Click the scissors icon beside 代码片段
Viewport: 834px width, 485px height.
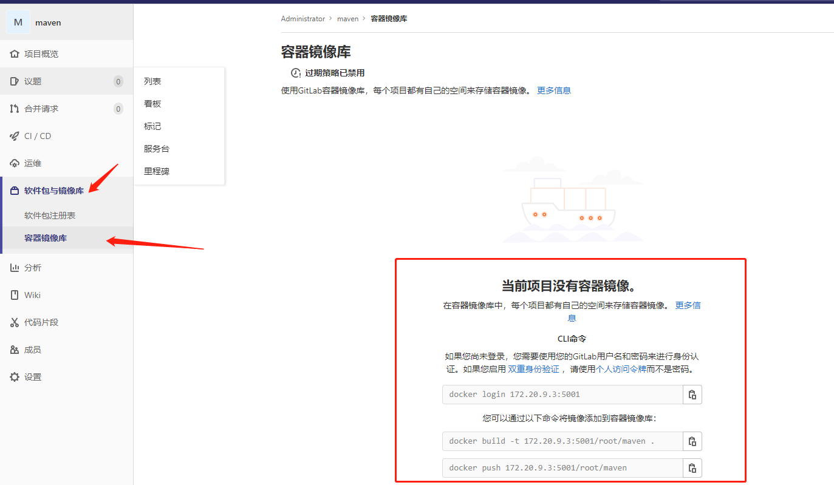point(15,322)
